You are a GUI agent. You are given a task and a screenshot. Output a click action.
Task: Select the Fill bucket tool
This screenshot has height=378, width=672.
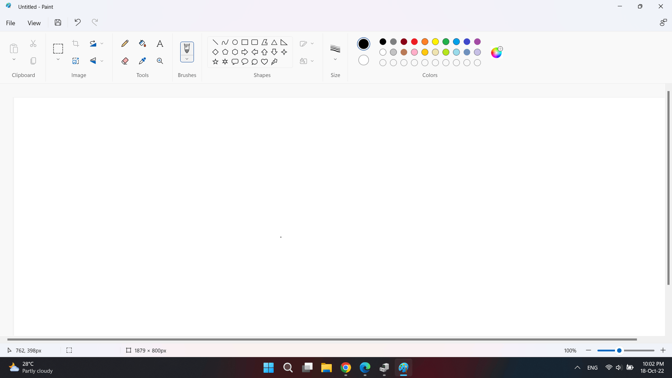click(142, 43)
